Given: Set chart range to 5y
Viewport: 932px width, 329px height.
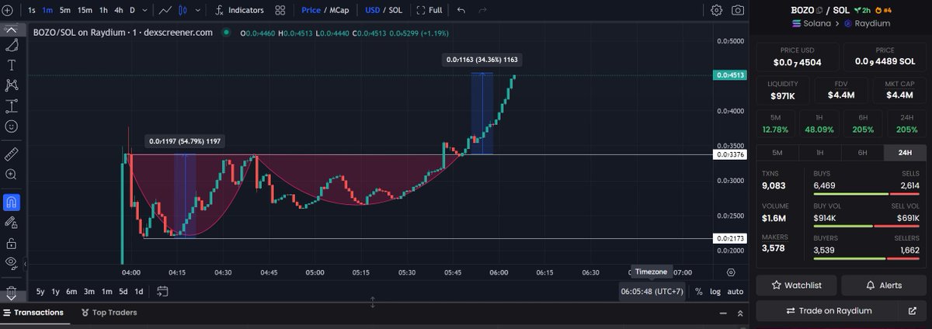Looking at the screenshot, I should (x=40, y=292).
